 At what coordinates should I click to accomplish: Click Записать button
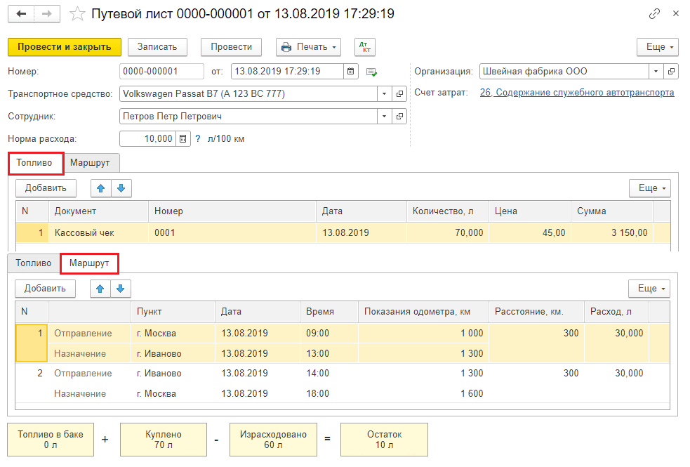click(157, 47)
